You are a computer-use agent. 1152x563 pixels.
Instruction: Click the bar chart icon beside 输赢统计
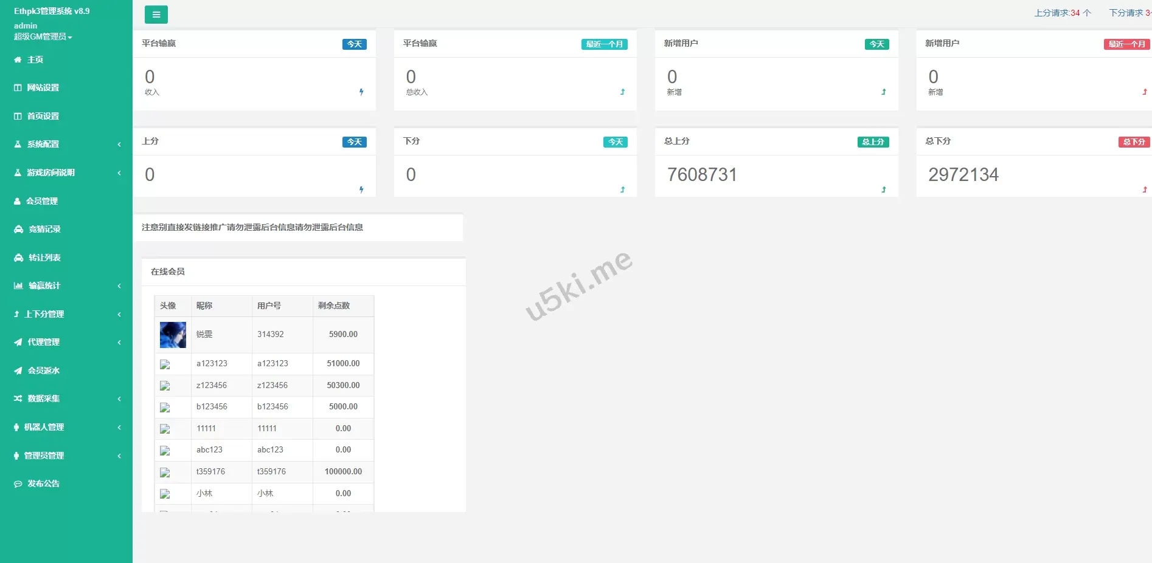[18, 286]
